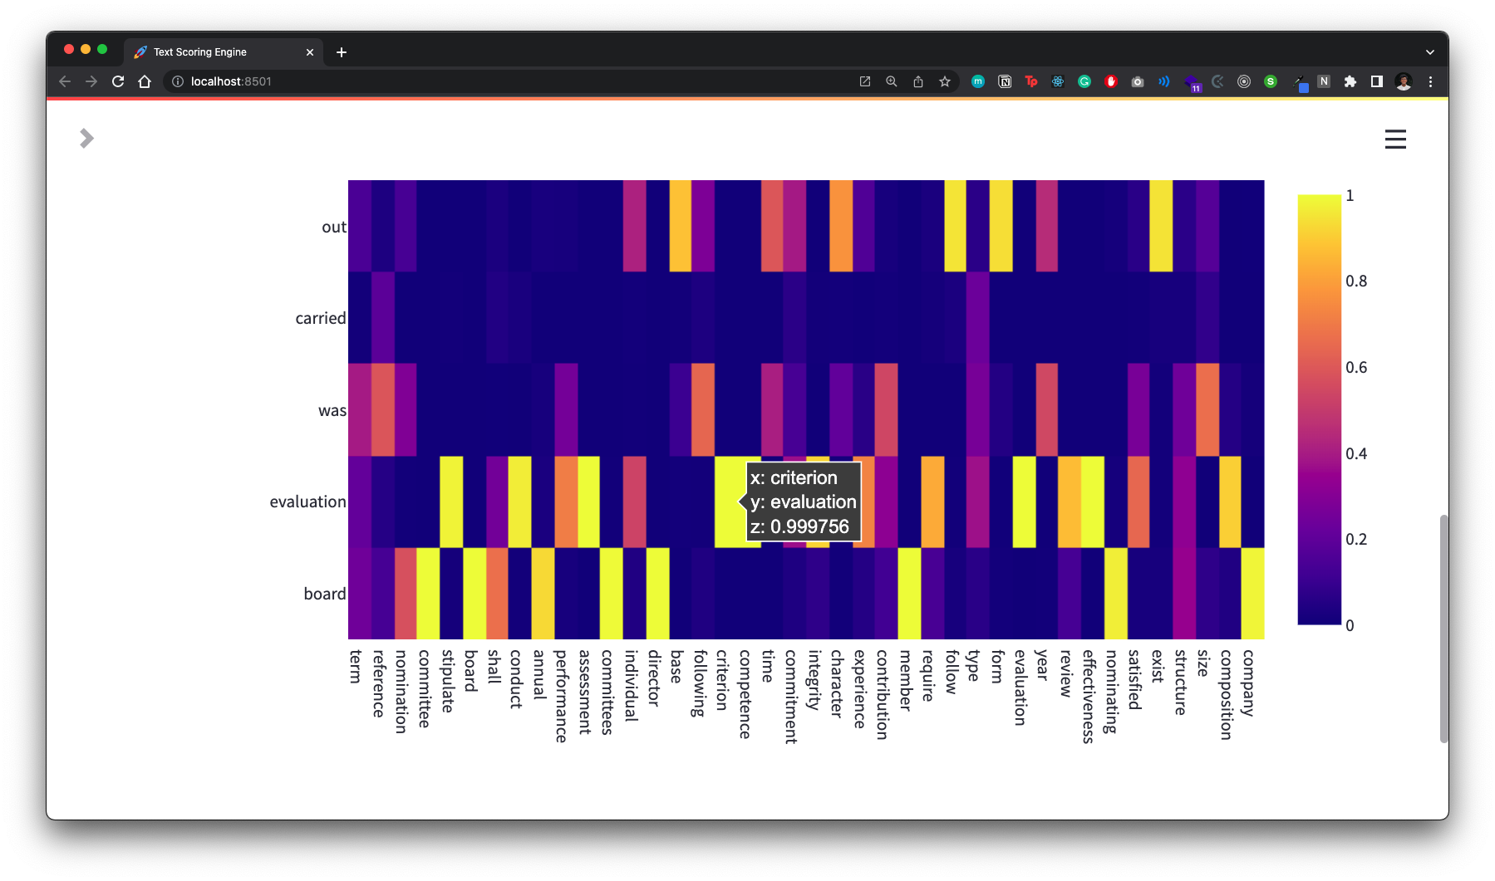The height and width of the screenshot is (881, 1495).
Task: Reload the page
Action: coord(117,81)
